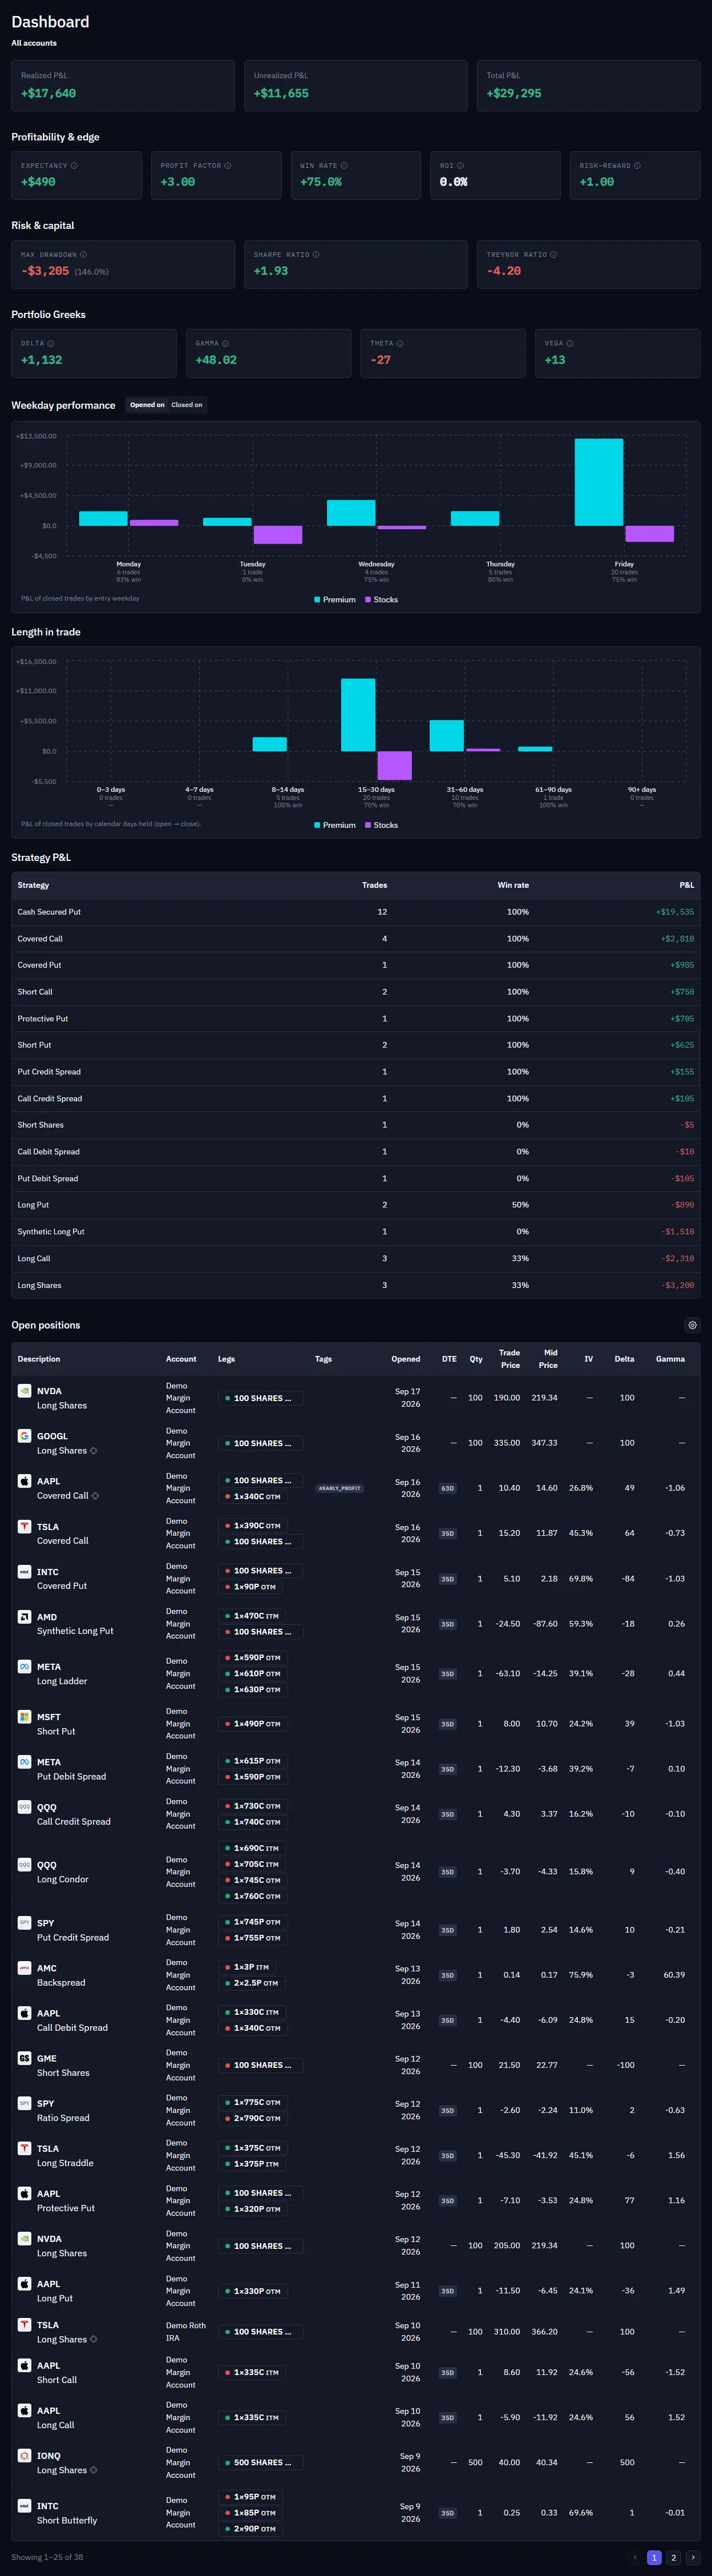Click the GME logo icon

[25, 2057]
